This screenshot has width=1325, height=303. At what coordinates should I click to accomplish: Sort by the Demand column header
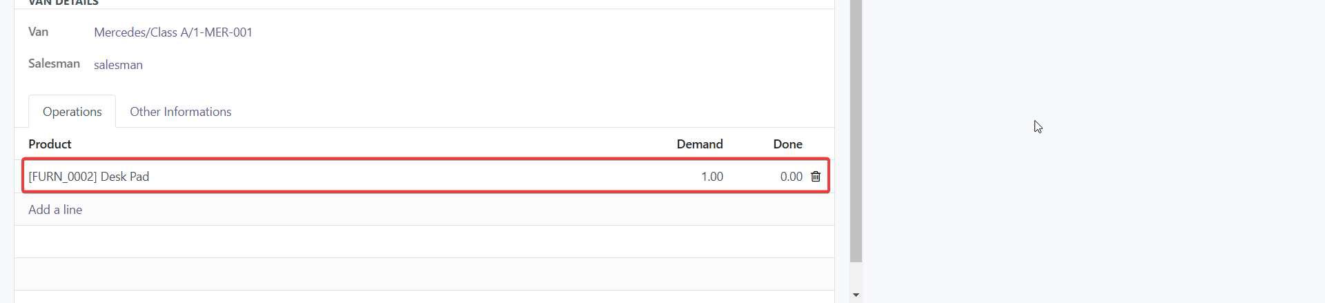[x=699, y=144]
